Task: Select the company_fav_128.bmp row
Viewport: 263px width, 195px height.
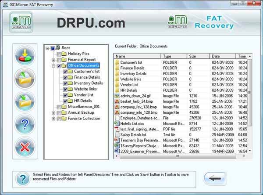Action: pyautogui.click(x=181, y=107)
